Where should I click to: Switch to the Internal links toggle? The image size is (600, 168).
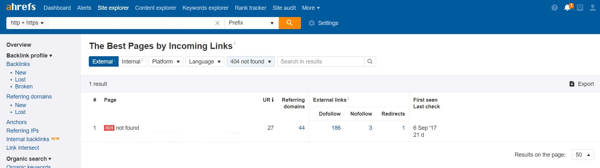coord(132,62)
